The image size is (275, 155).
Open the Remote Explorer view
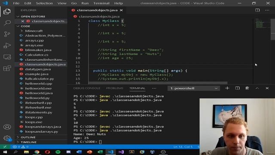7,57
